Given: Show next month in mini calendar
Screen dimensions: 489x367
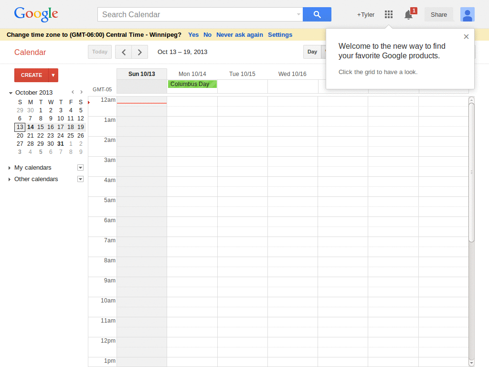Looking at the screenshot, I should click(81, 92).
